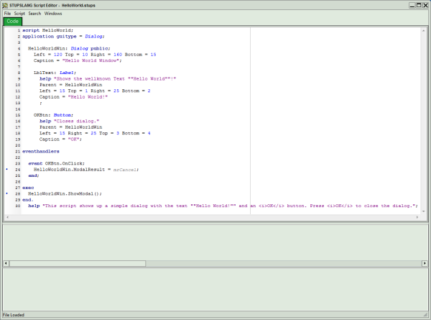Screen dimensions: 431x320
Task: Open the File menu
Action: (x=7, y=14)
